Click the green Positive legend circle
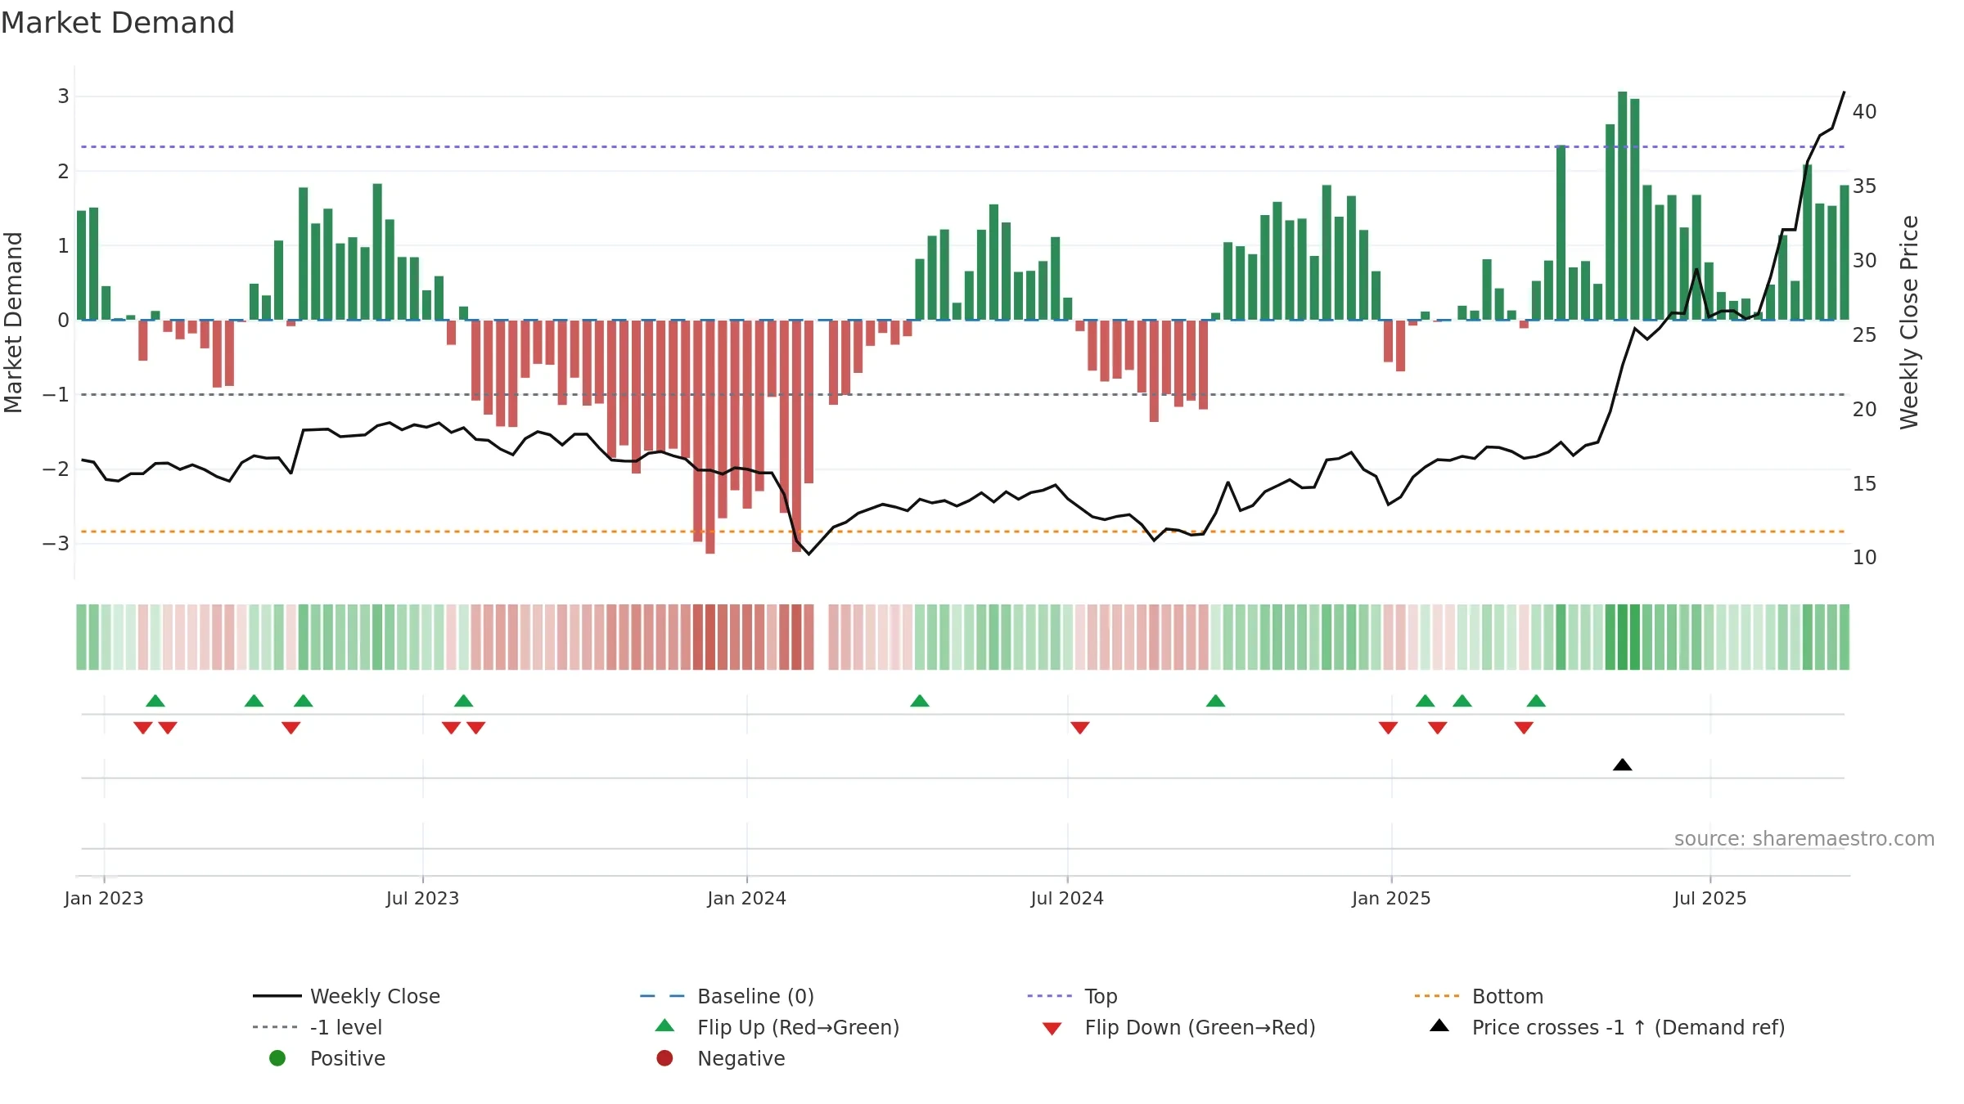This screenshot has height=1104, width=1964. pyautogui.click(x=277, y=1058)
